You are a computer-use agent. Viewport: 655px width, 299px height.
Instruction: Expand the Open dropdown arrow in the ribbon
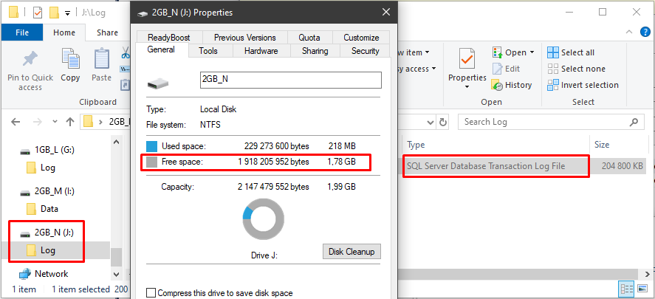click(532, 52)
